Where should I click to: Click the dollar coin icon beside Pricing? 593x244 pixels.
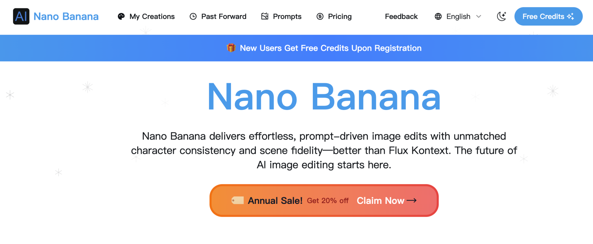click(320, 16)
